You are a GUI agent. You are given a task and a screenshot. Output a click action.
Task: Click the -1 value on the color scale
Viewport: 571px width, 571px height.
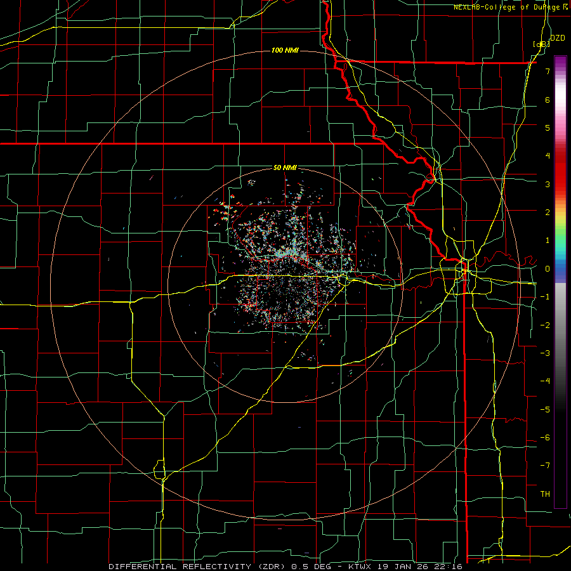coord(545,297)
